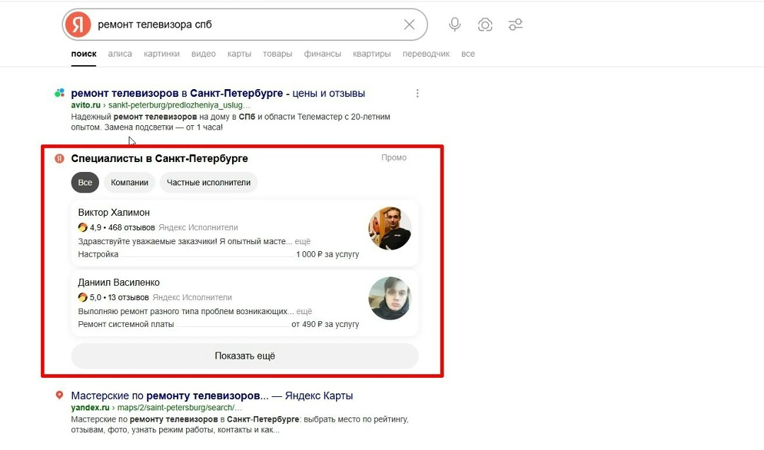Open the переводчик tab
Image resolution: width=764 pixels, height=450 pixels.
coord(426,54)
